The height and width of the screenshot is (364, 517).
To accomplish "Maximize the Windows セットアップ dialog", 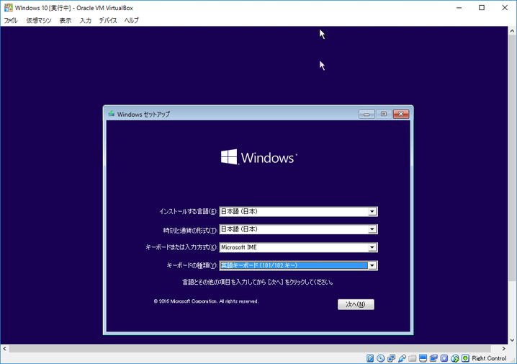I will click(384, 114).
